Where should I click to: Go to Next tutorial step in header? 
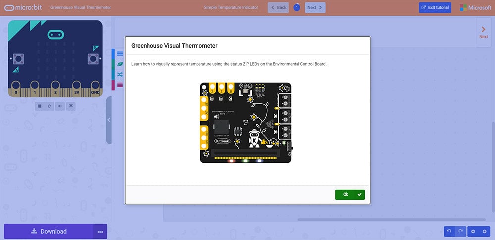tap(315, 7)
